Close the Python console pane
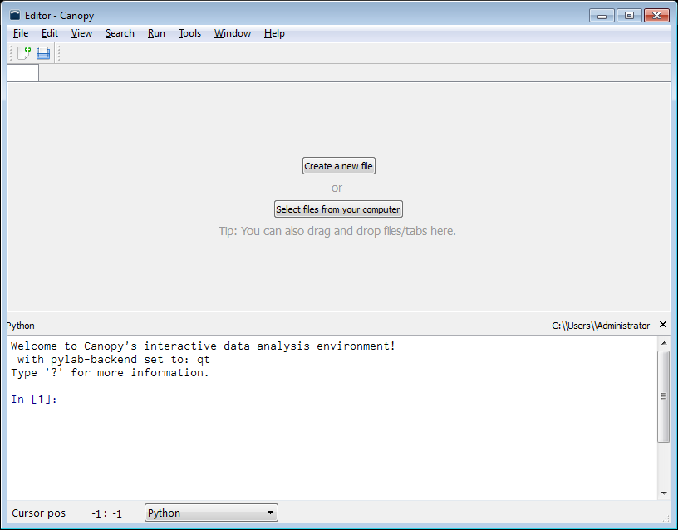 (x=663, y=325)
